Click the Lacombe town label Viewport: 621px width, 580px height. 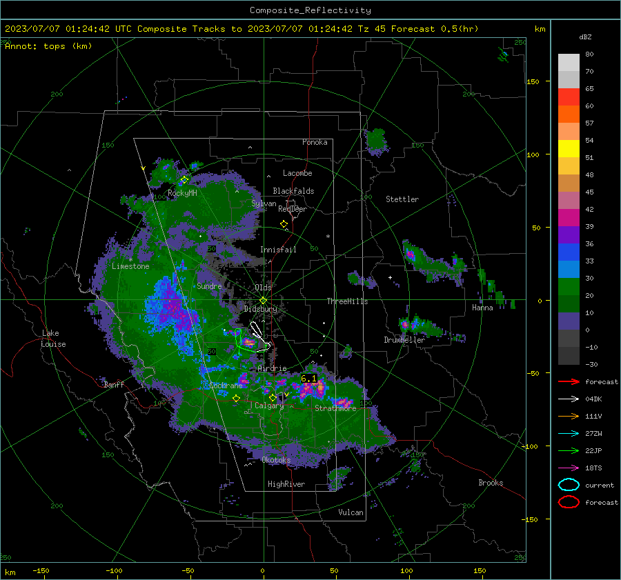[x=297, y=173]
